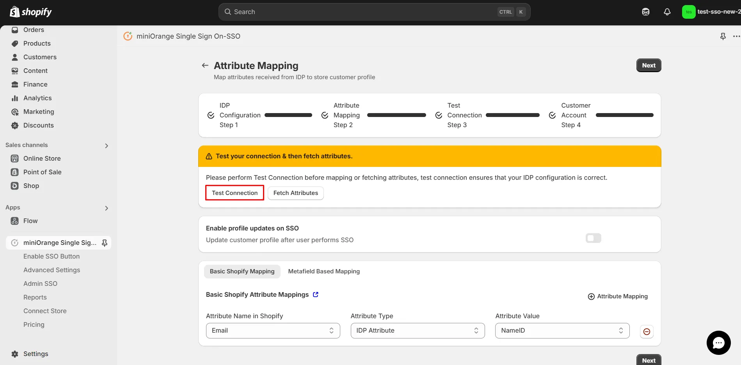This screenshot has height=365, width=741.
Task: Click the IDP Configuration step check icon
Action: point(211,115)
